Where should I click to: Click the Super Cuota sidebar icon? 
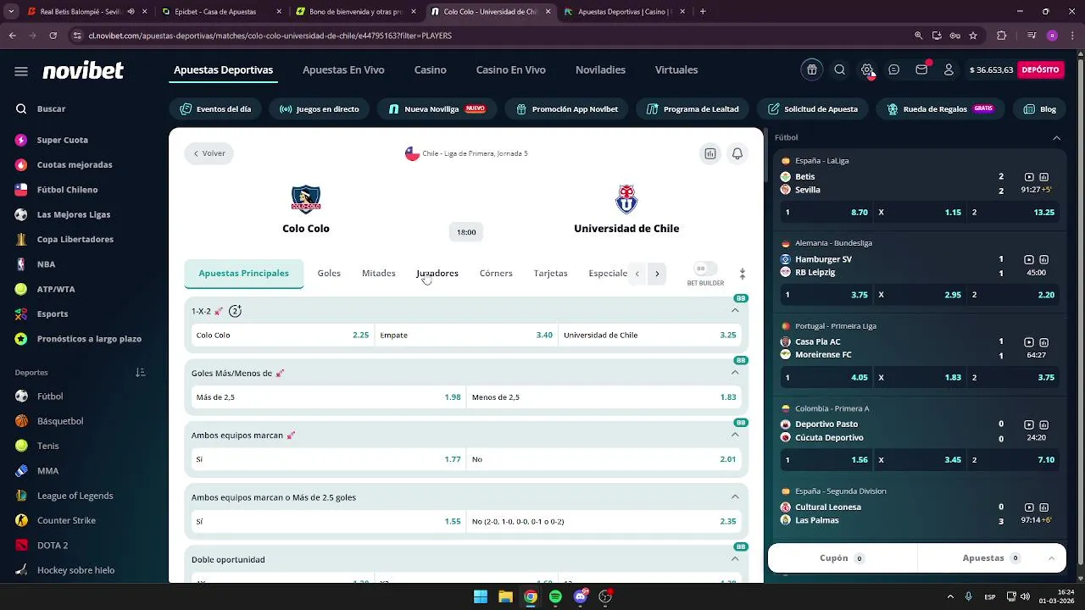[x=21, y=140]
